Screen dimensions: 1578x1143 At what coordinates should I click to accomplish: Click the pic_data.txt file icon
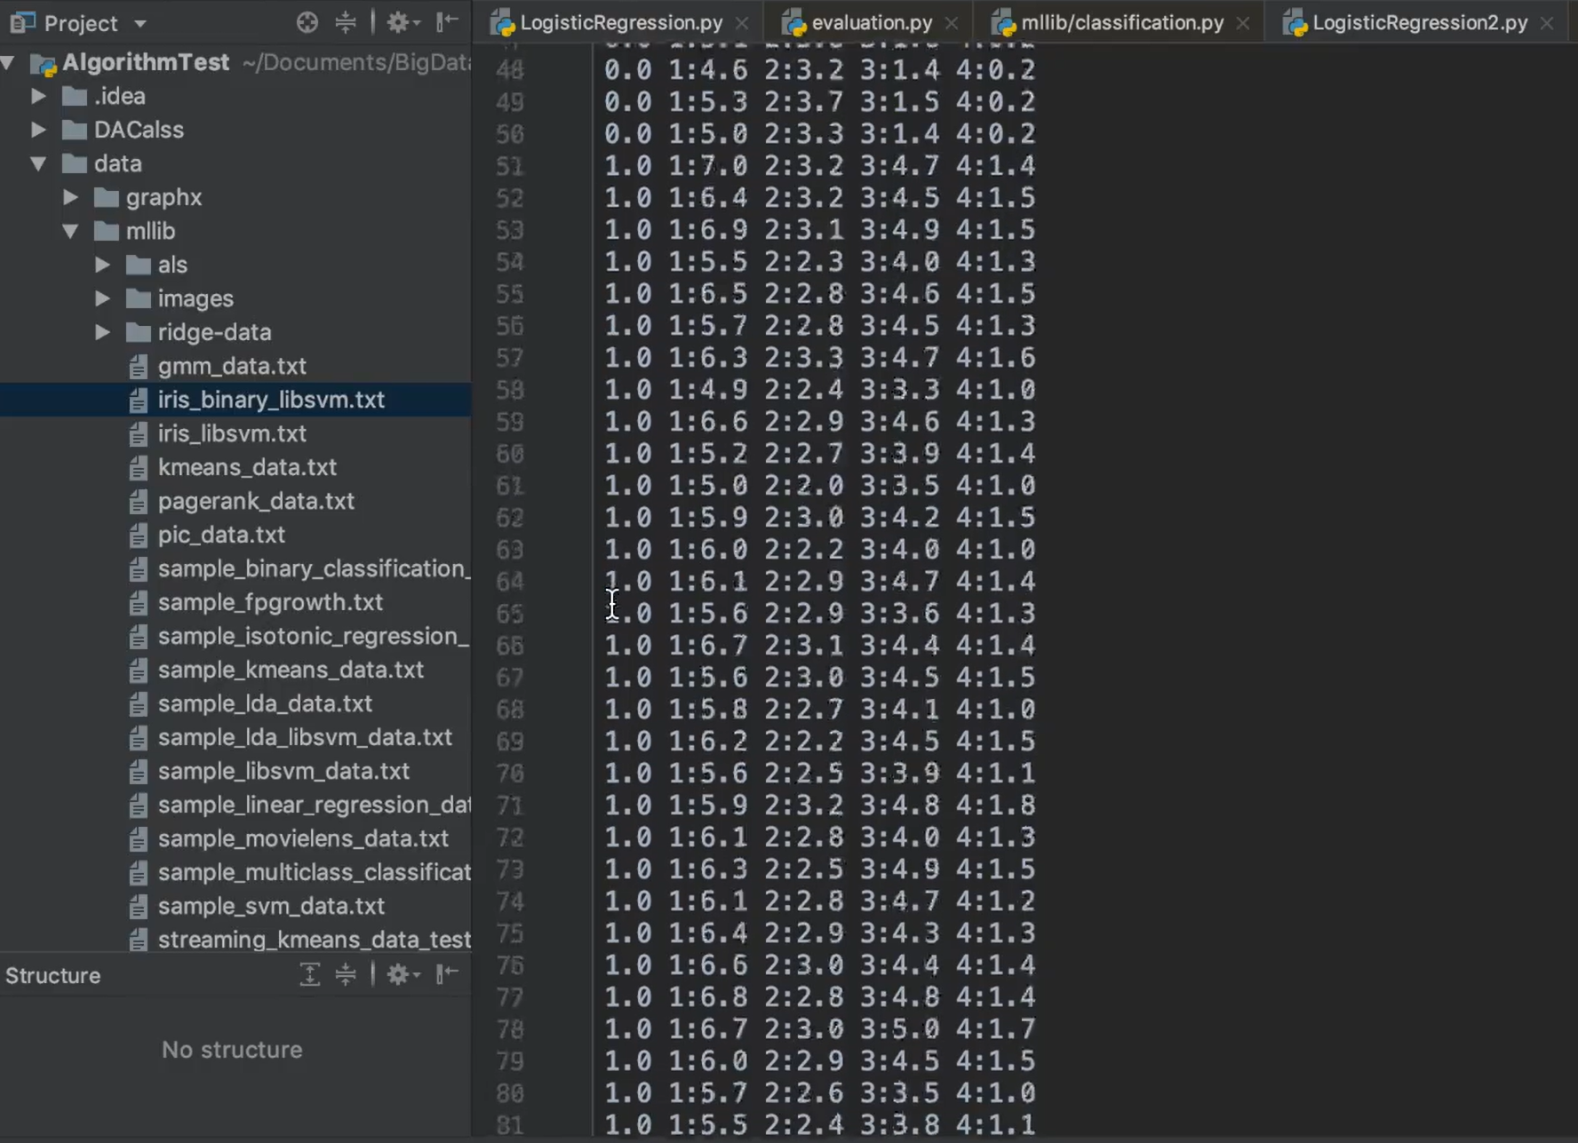[x=138, y=535]
